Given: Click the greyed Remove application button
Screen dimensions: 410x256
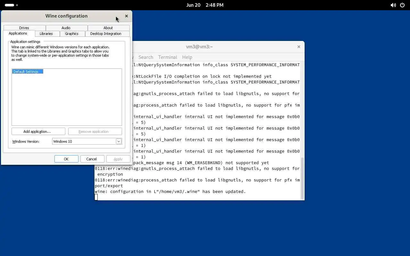Looking at the screenshot, I should 95,132.
